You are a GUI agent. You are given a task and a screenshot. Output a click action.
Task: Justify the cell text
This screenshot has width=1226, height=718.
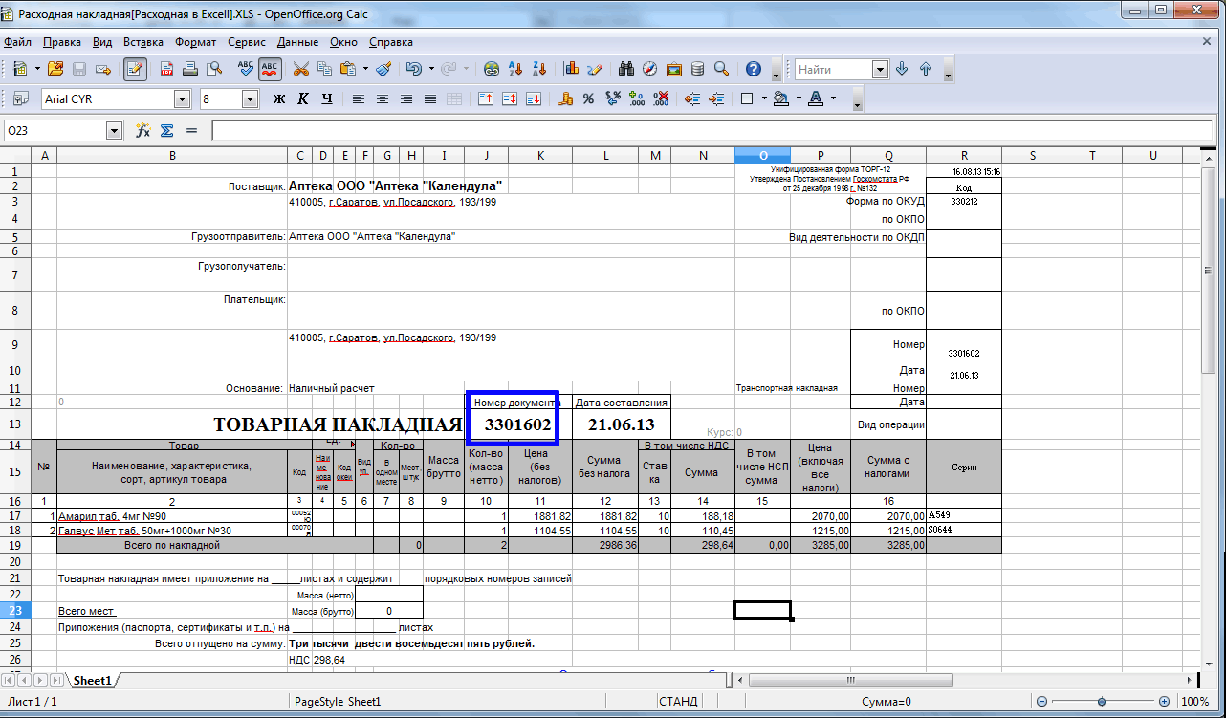[x=430, y=98]
